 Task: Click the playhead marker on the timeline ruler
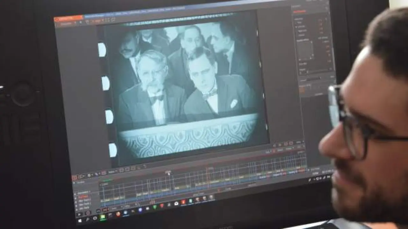coord(168,173)
